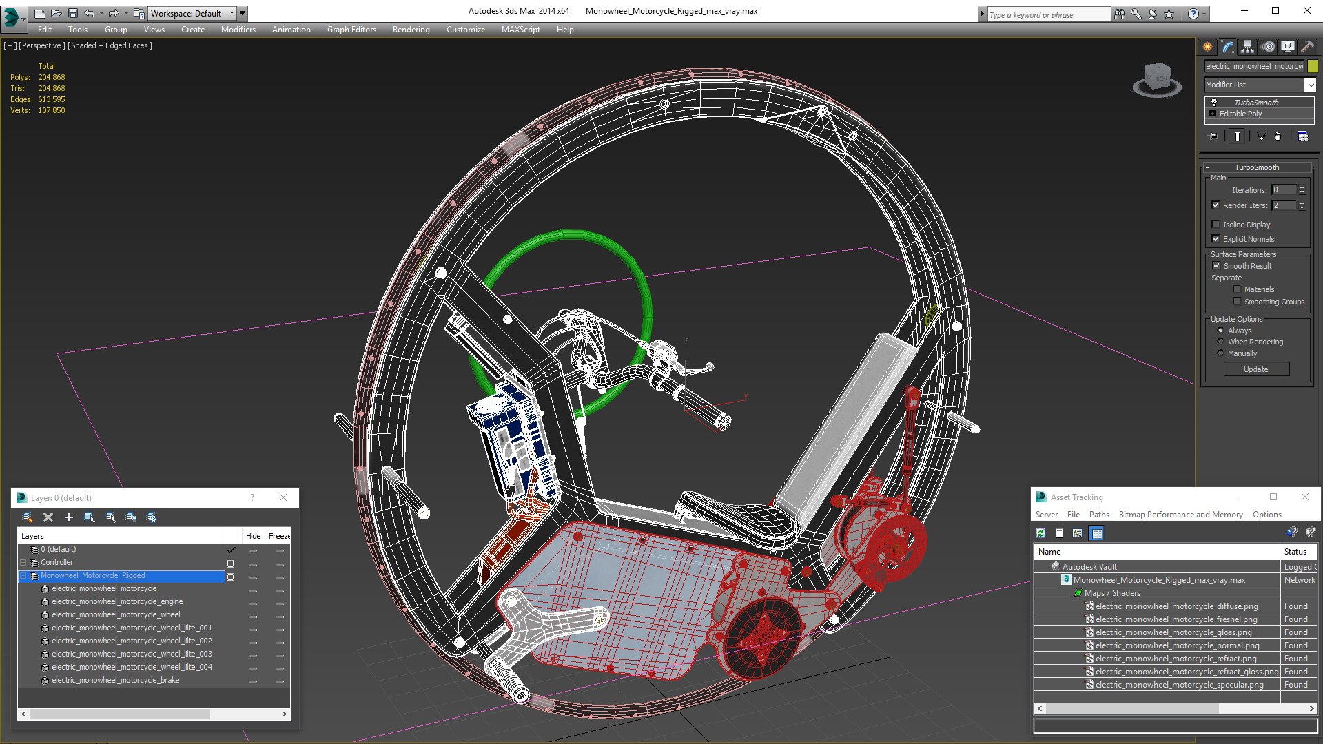This screenshot has width=1323, height=744.
Task: Select Always update option
Action: point(1220,331)
